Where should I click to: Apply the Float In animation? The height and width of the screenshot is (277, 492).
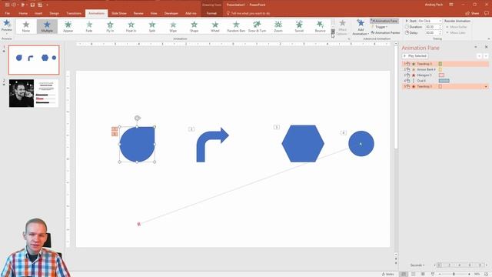(131, 26)
